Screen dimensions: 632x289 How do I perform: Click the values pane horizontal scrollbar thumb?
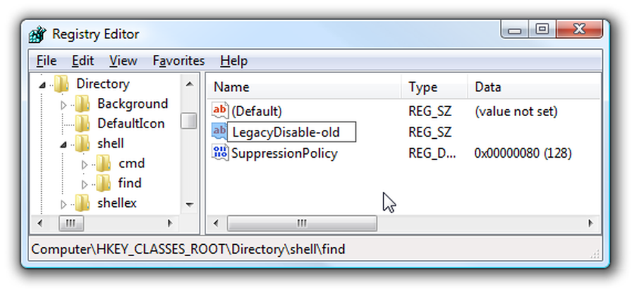point(302,223)
